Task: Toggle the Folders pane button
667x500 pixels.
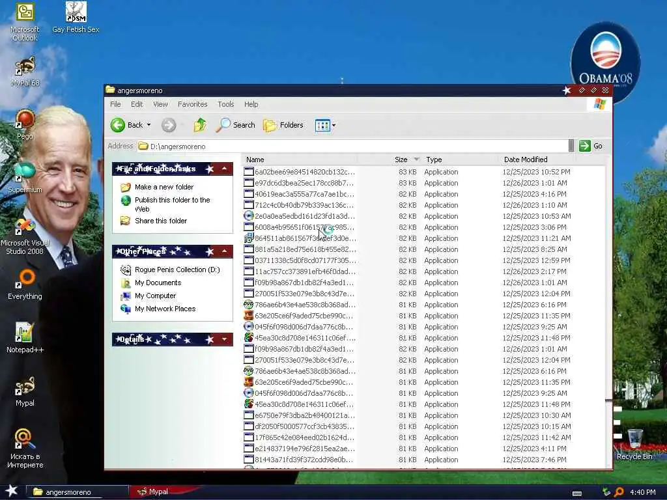Action: (x=283, y=125)
